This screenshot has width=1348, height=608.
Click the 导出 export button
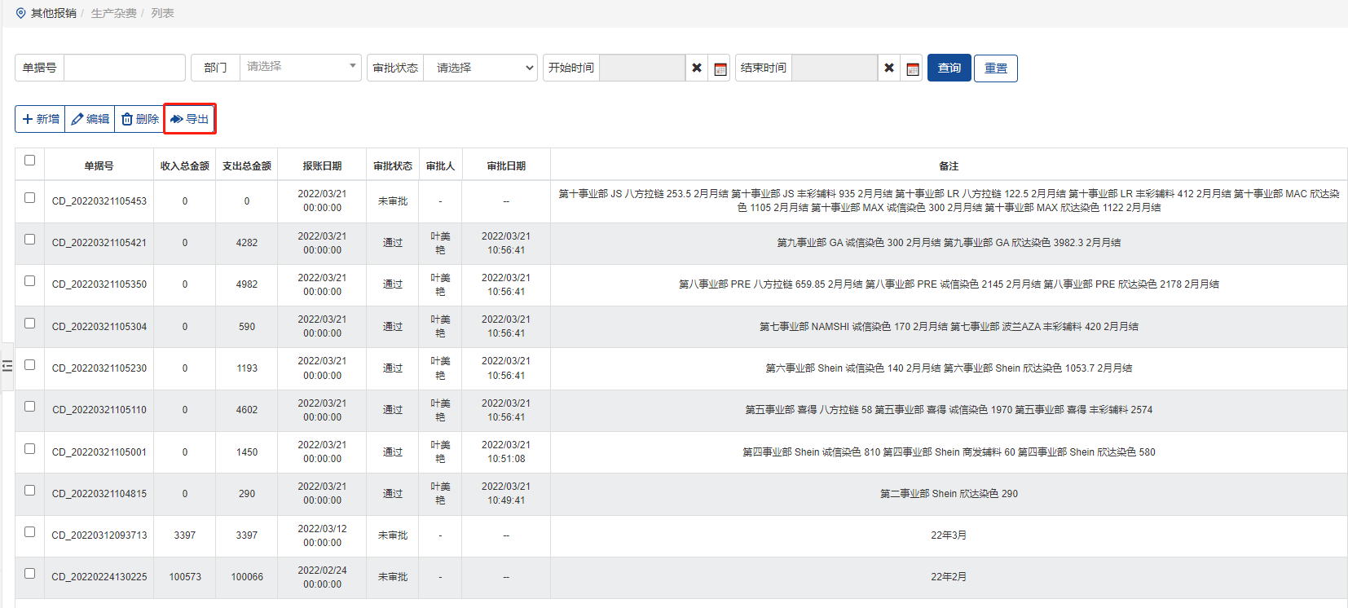coord(190,119)
